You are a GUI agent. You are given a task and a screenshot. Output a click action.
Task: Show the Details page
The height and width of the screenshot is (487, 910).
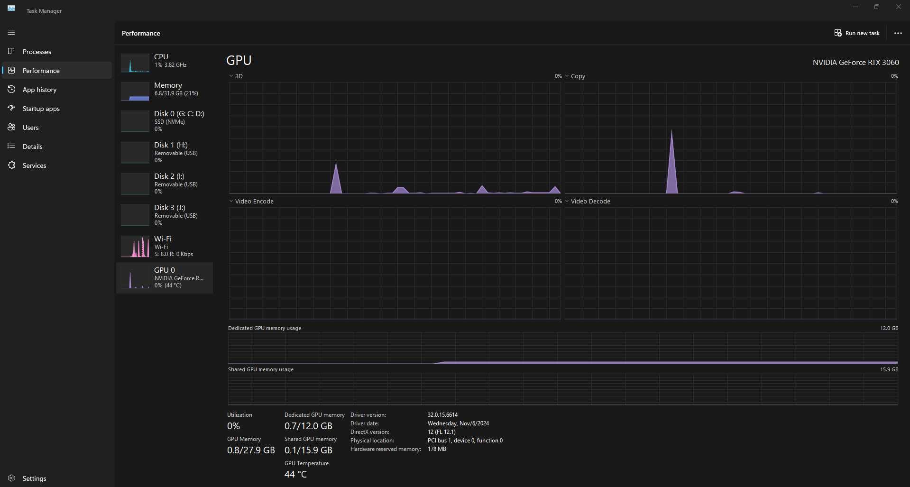pos(57,146)
